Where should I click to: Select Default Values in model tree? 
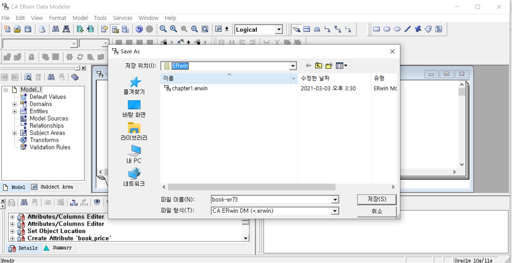tap(48, 97)
